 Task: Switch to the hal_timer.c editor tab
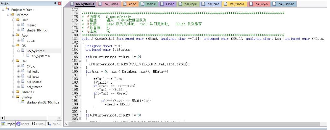coord(235,4)
